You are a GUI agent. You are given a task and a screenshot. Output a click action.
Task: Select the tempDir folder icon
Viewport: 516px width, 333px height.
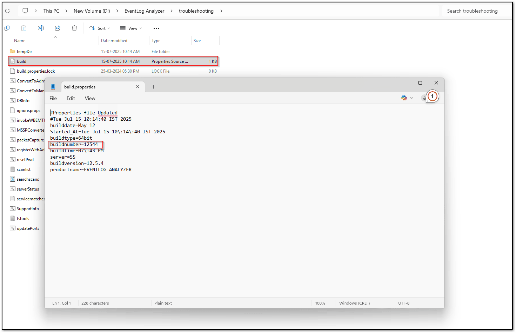(13, 51)
